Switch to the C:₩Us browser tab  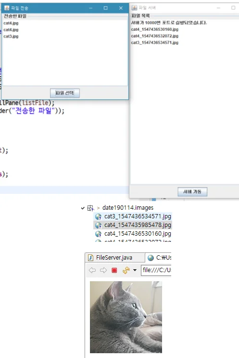click(159, 258)
